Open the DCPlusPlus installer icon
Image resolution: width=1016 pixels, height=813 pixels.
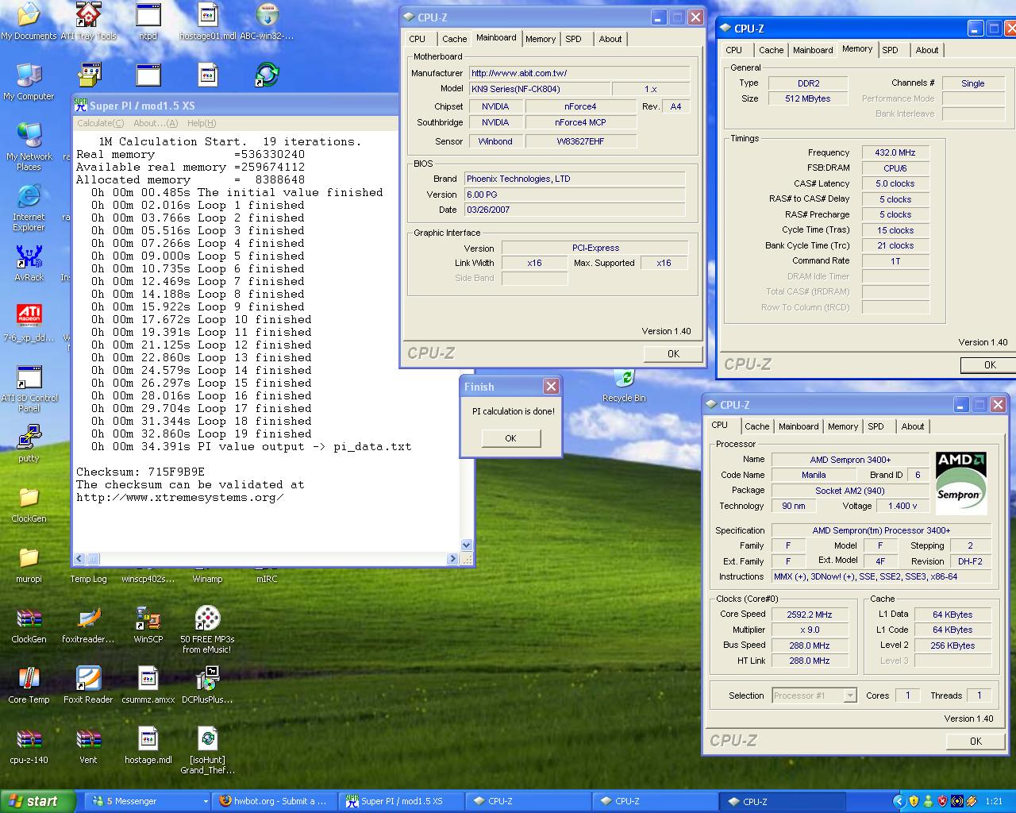[207, 685]
